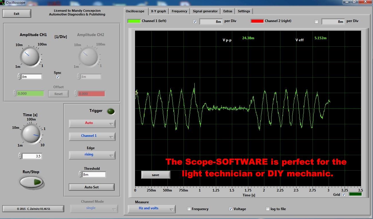The image size is (373, 219).
Task: Enable the log to file checkbox
Action: pos(268,209)
